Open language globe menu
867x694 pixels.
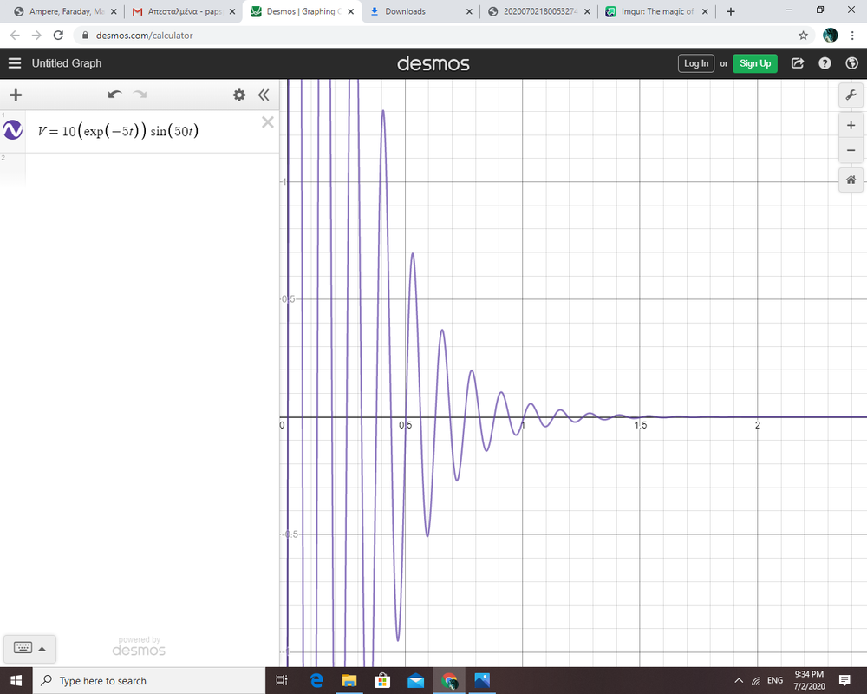coord(852,63)
